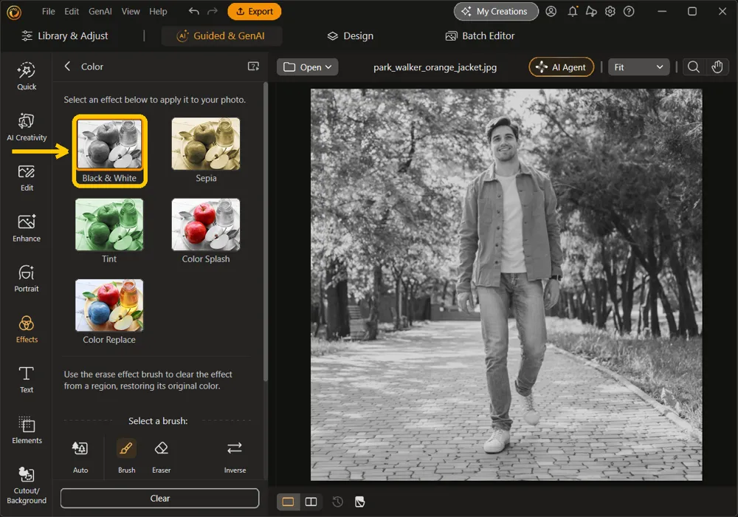
Task: Redo the last action
Action: (213, 11)
